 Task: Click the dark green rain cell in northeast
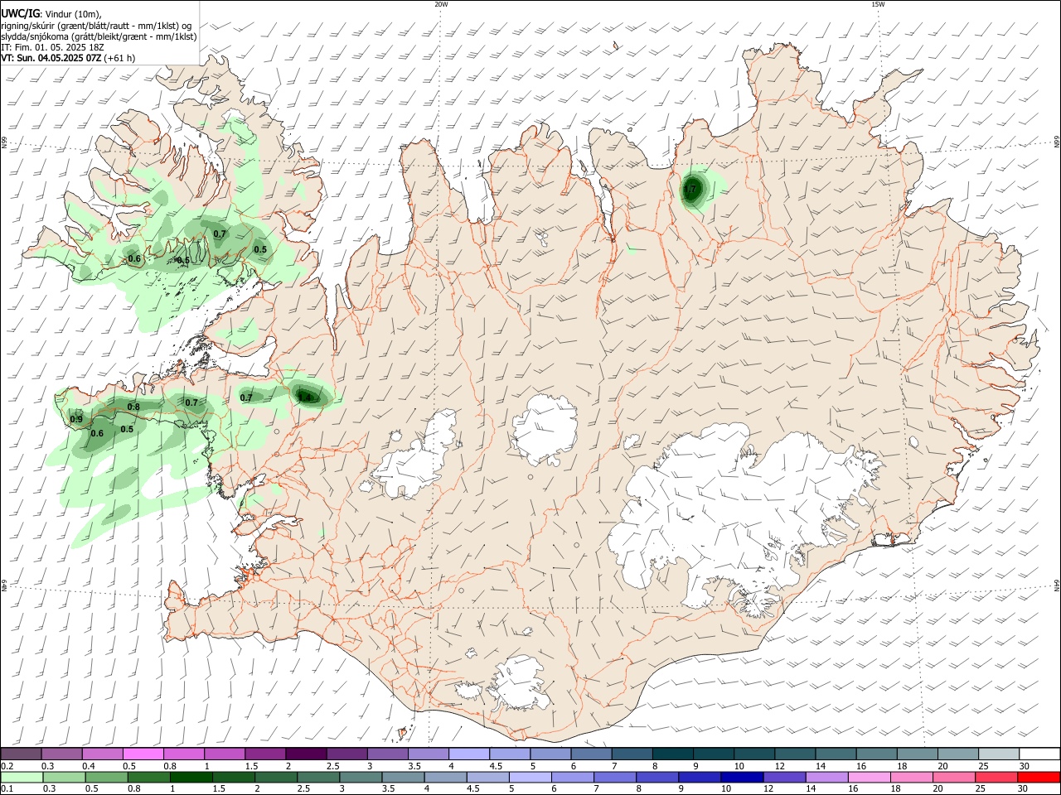pyautogui.click(x=691, y=190)
